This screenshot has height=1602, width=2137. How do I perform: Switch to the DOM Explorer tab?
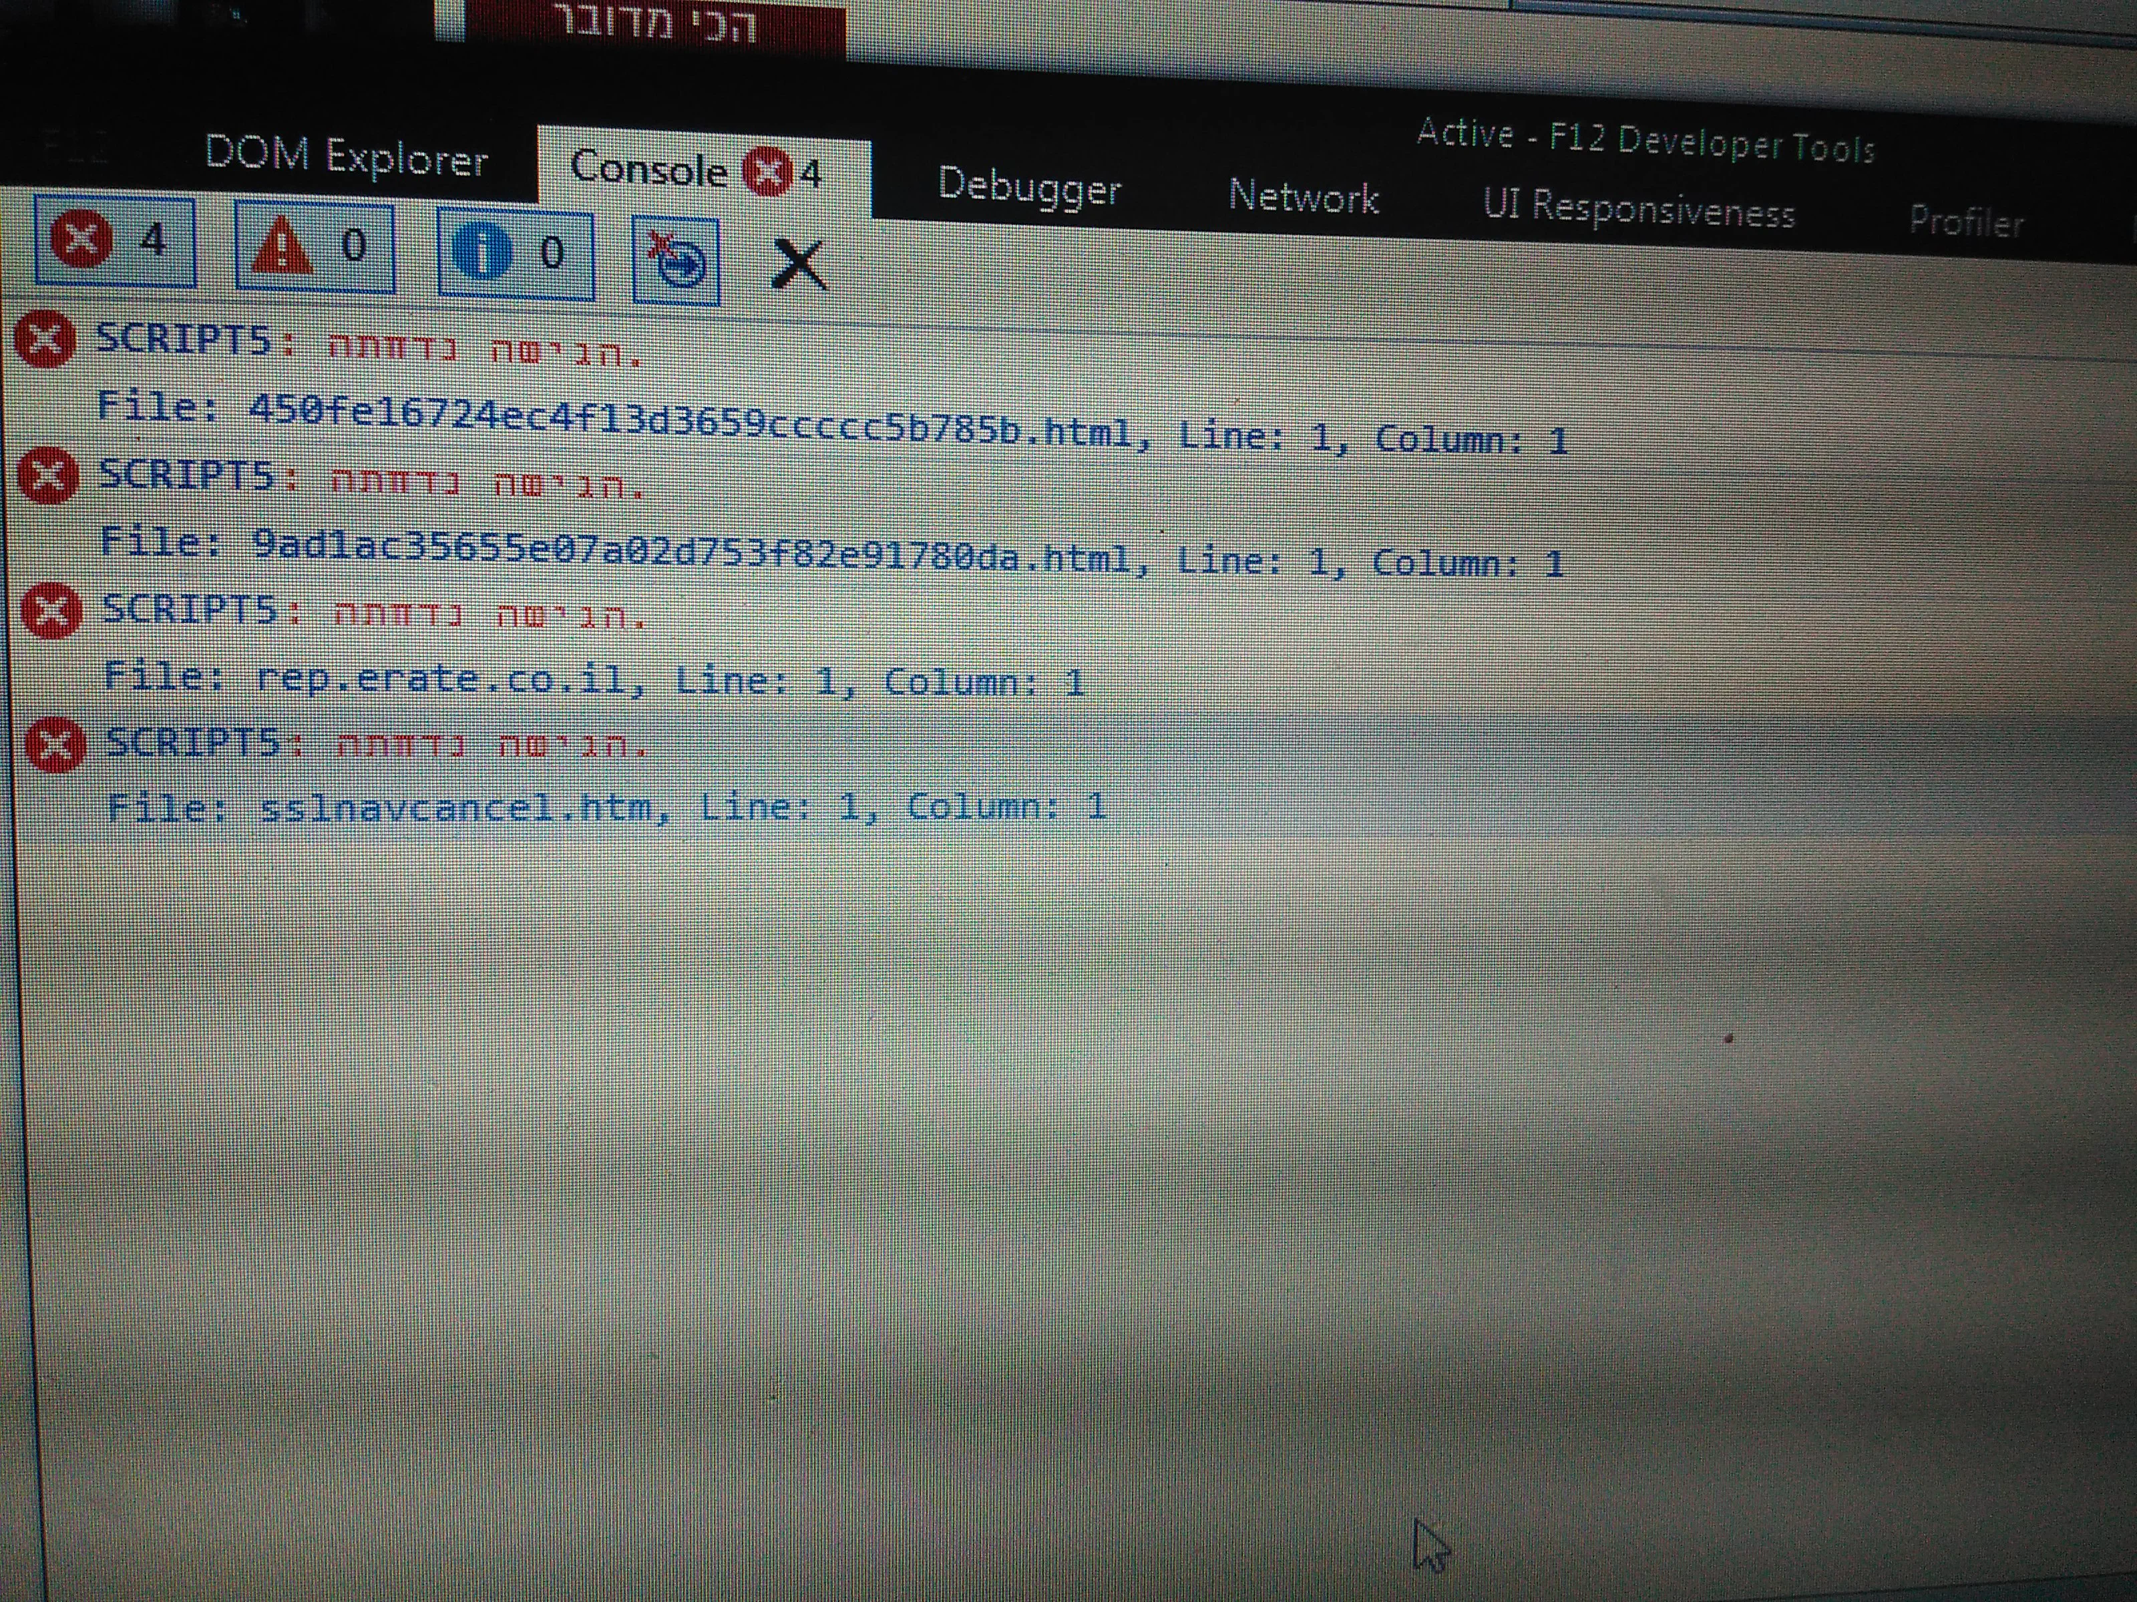(x=346, y=158)
